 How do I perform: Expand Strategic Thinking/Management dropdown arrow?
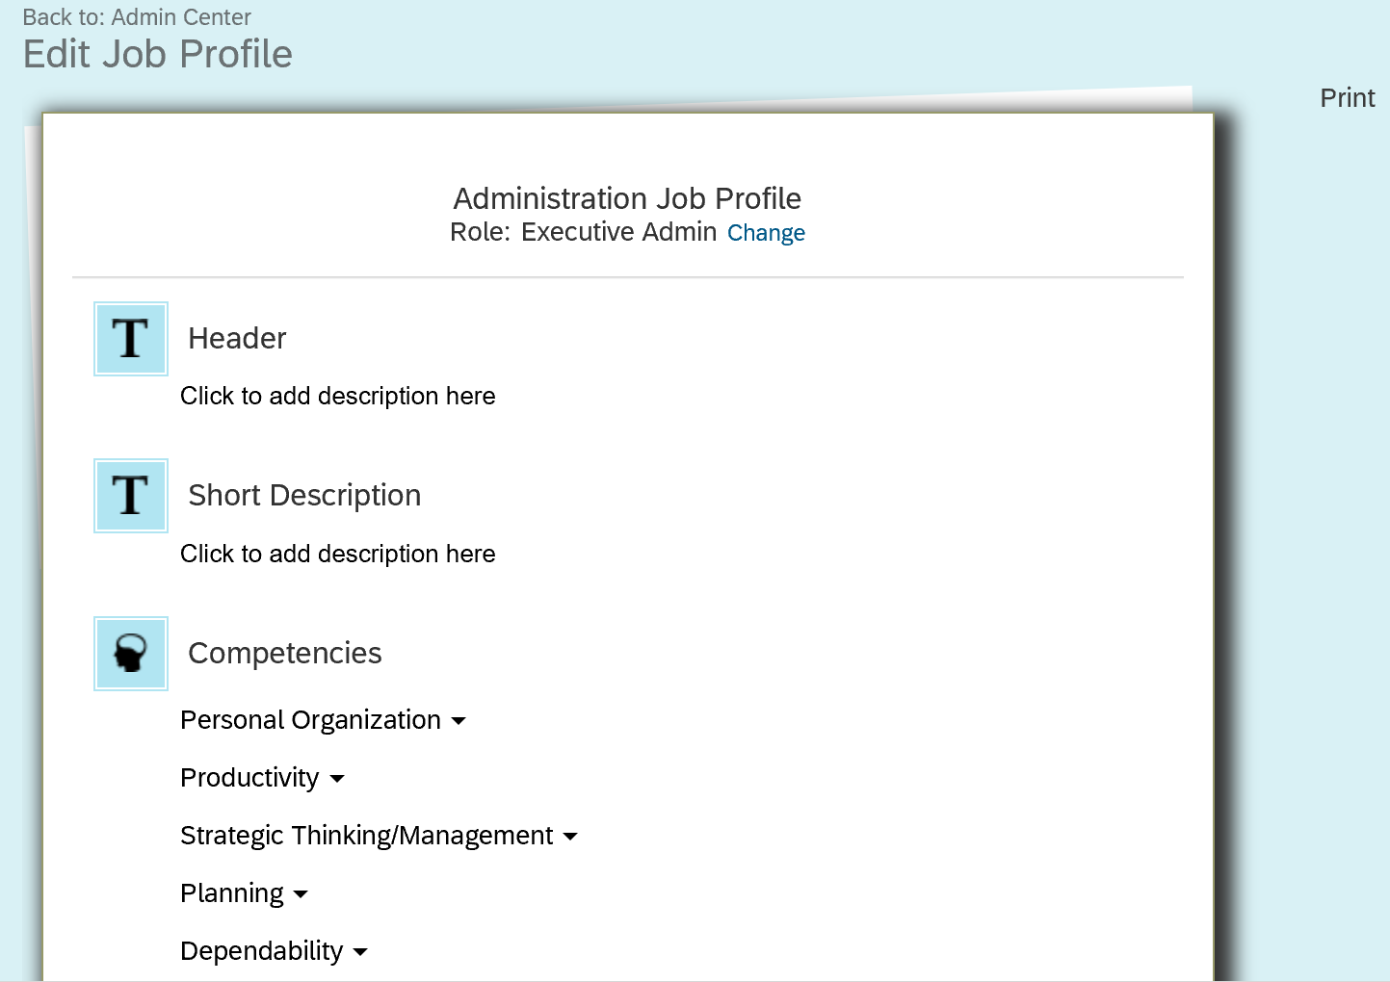click(x=570, y=837)
